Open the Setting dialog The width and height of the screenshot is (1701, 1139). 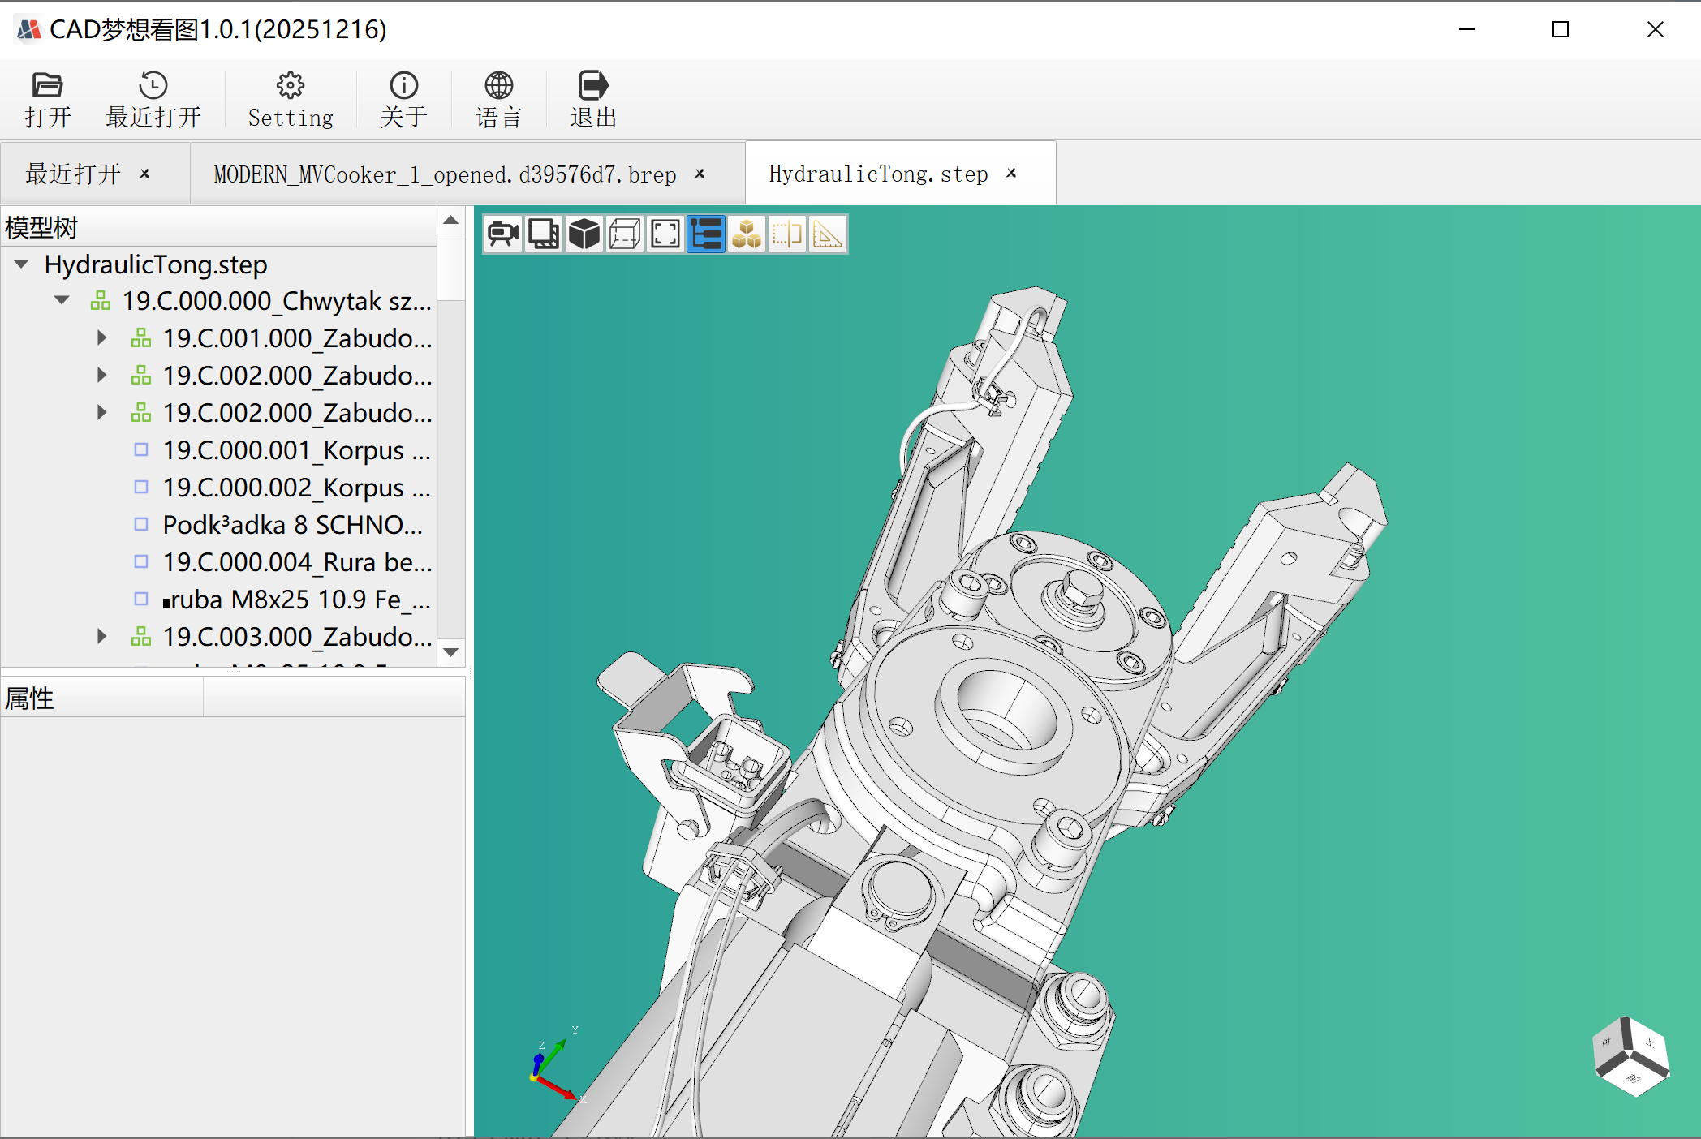tap(290, 100)
